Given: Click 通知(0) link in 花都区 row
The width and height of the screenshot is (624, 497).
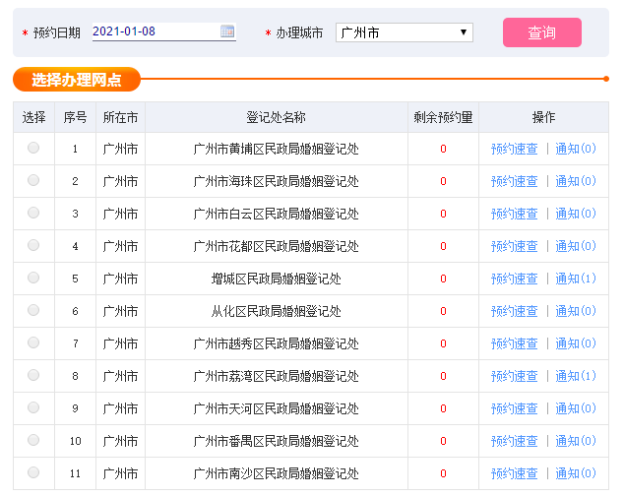Looking at the screenshot, I should 576,246.
